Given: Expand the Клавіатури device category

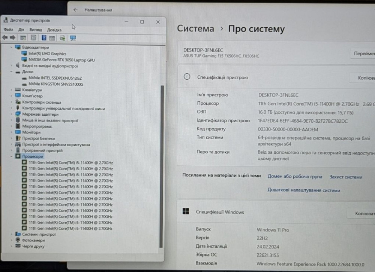Looking at the screenshot, I should tap(12, 90).
